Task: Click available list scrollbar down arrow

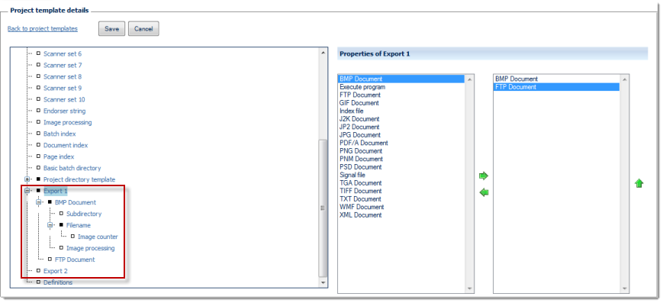Action: point(469,288)
